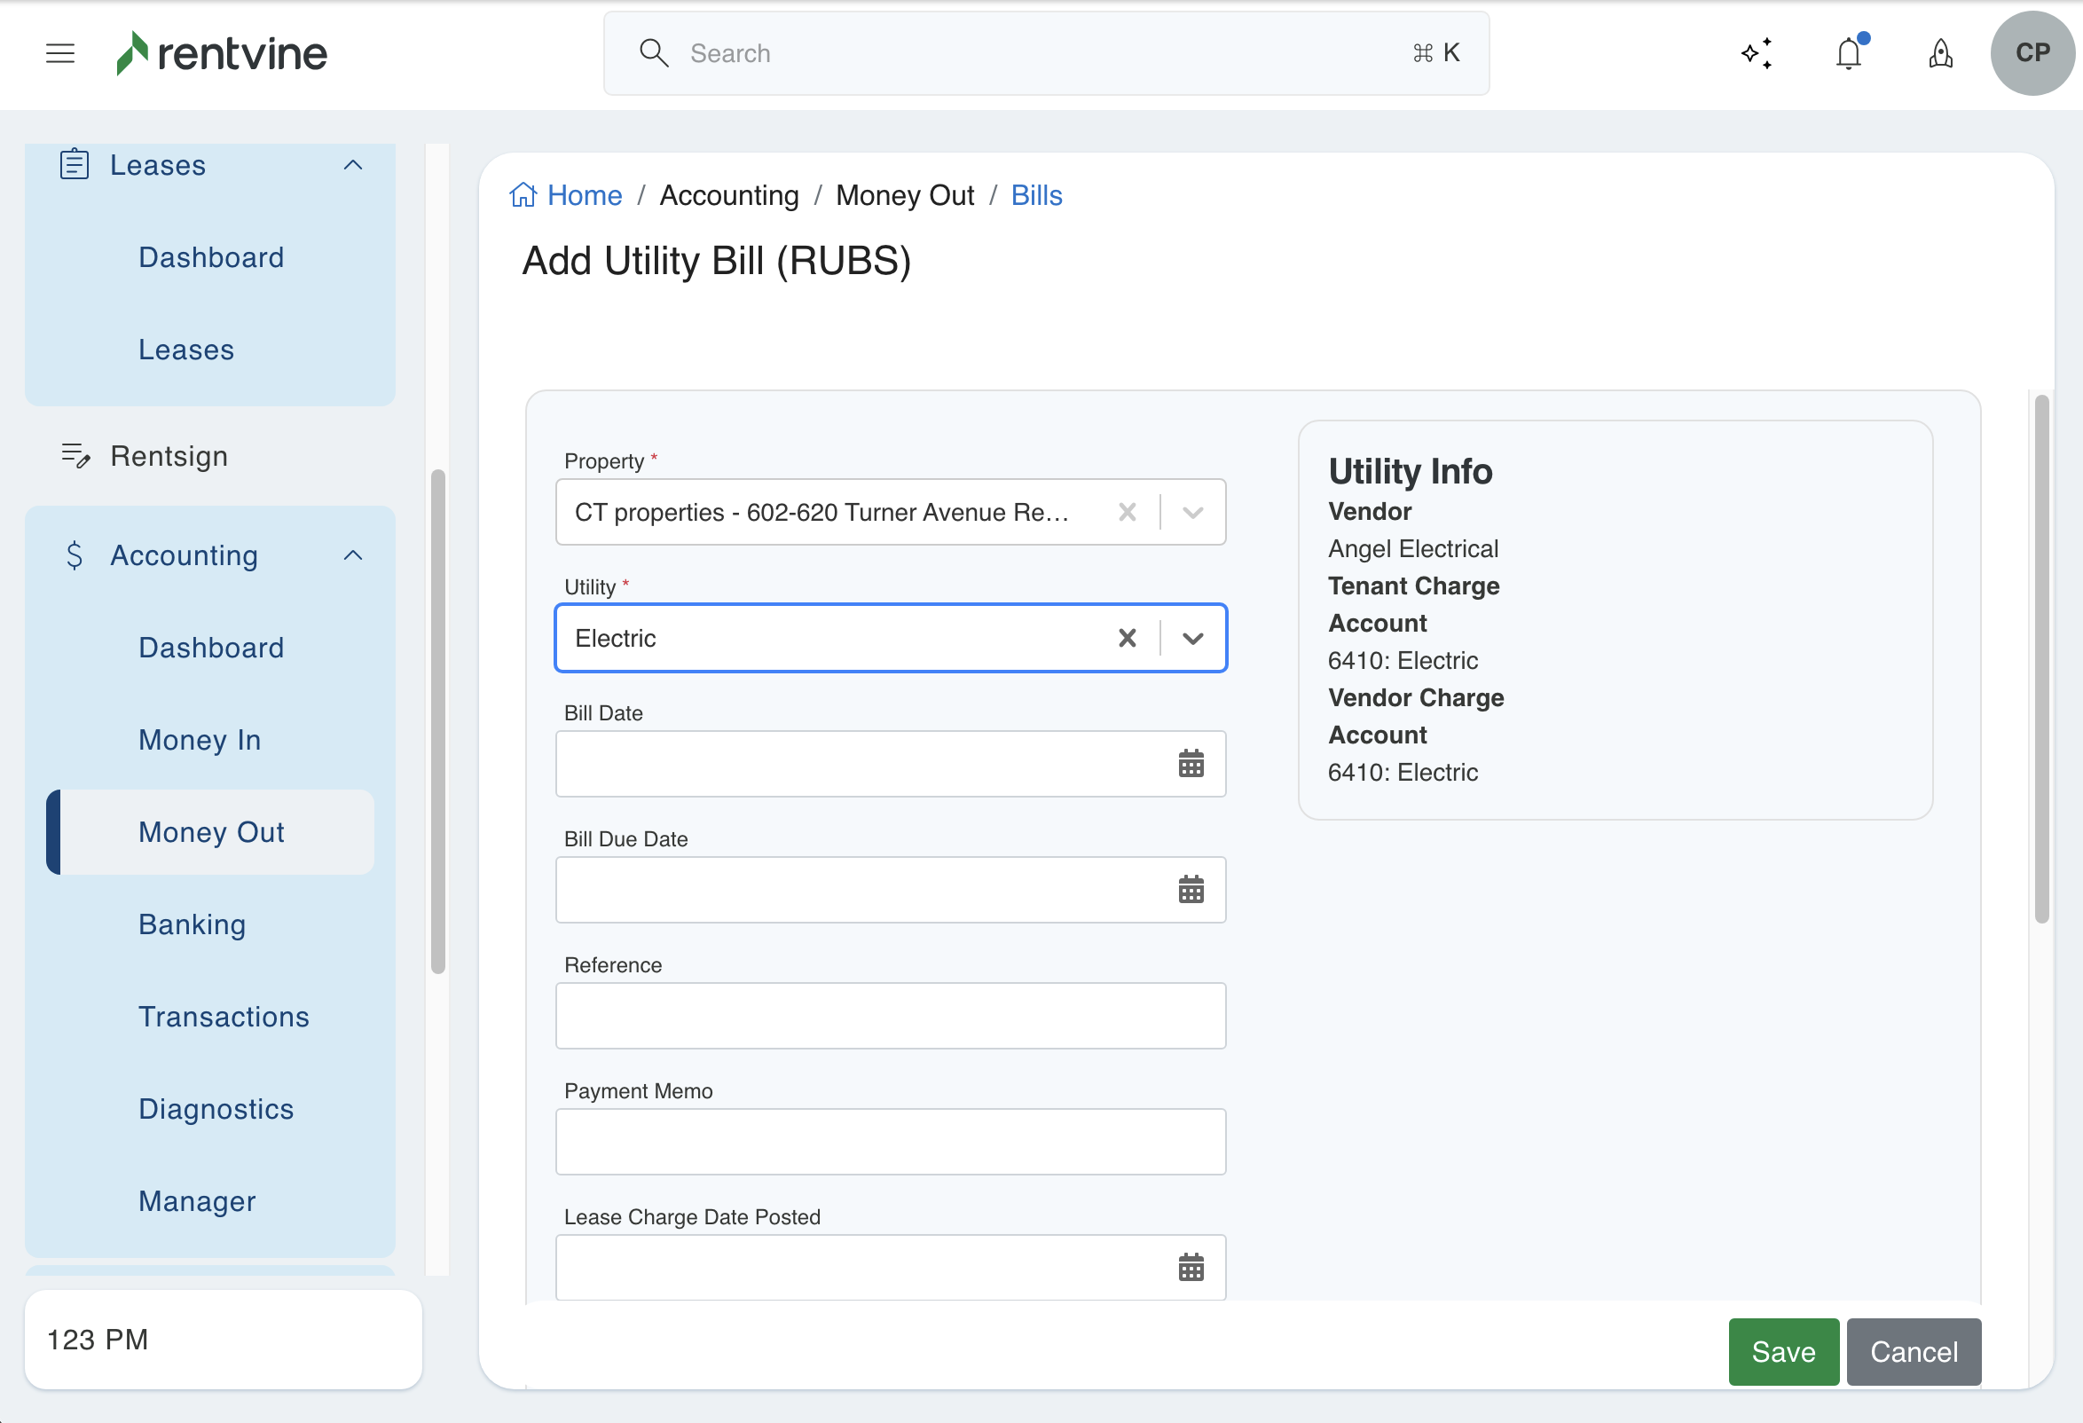The height and width of the screenshot is (1423, 2083).
Task: Open the hamburger menu icon
Action: click(x=60, y=54)
